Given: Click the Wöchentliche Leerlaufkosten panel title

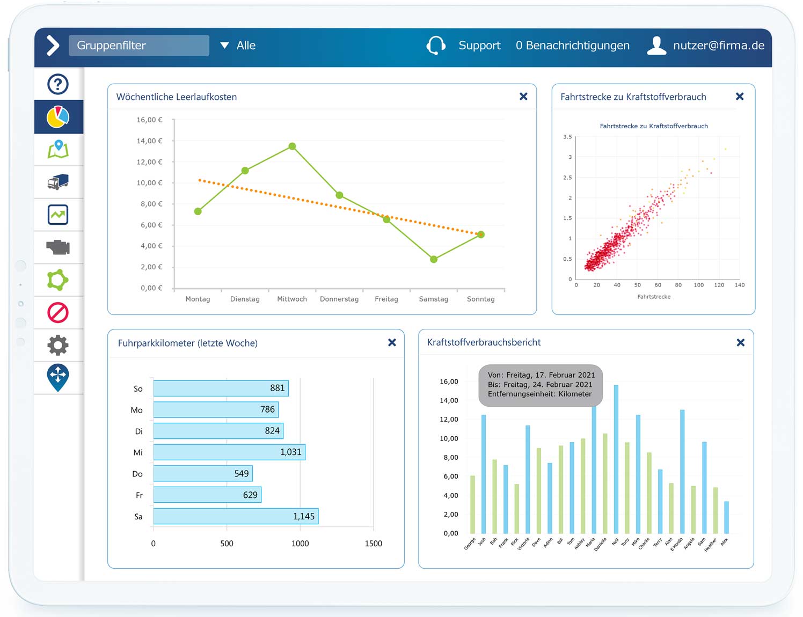Looking at the screenshot, I should pyautogui.click(x=177, y=97).
